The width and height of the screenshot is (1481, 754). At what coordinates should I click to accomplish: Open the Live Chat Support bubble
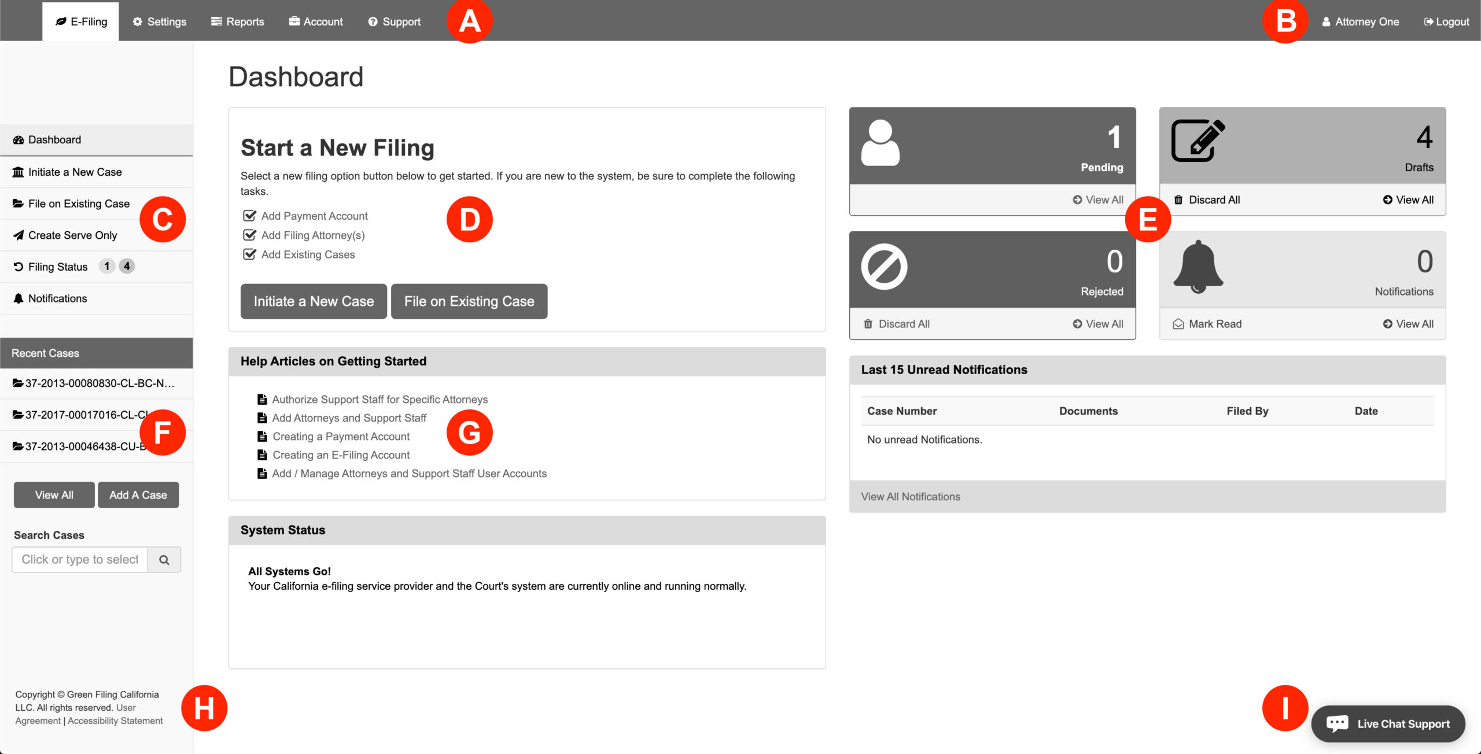pos(1388,724)
